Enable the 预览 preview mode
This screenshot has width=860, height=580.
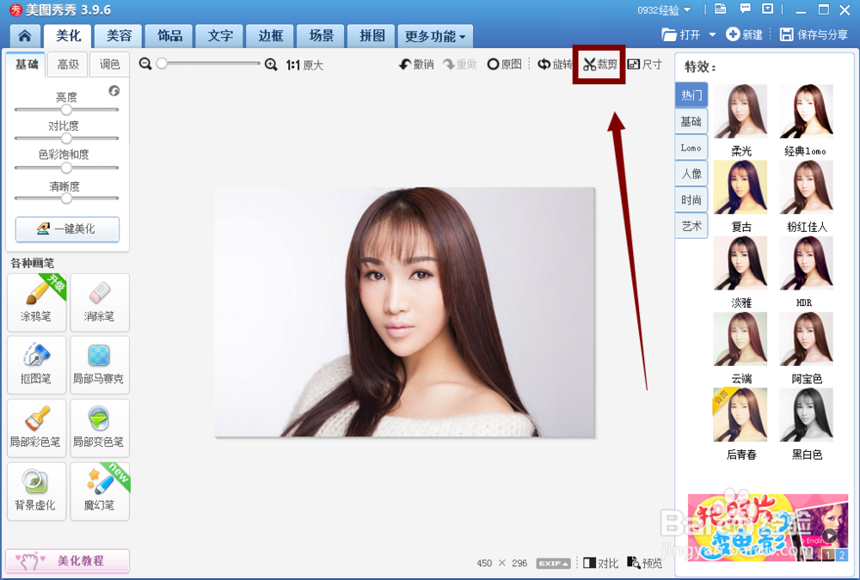[643, 563]
